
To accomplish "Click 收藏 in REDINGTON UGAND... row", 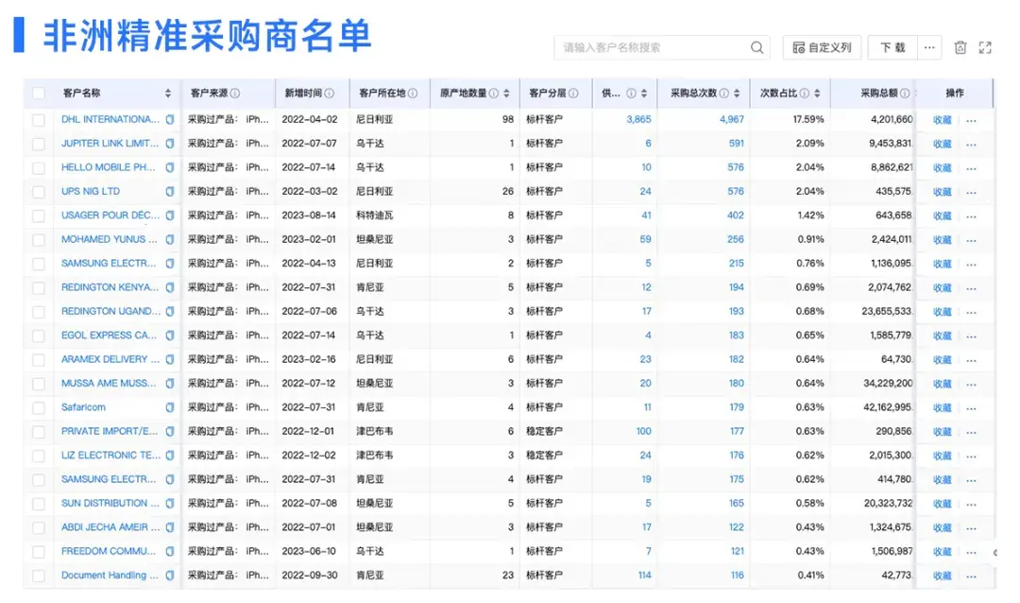I will click(x=942, y=312).
